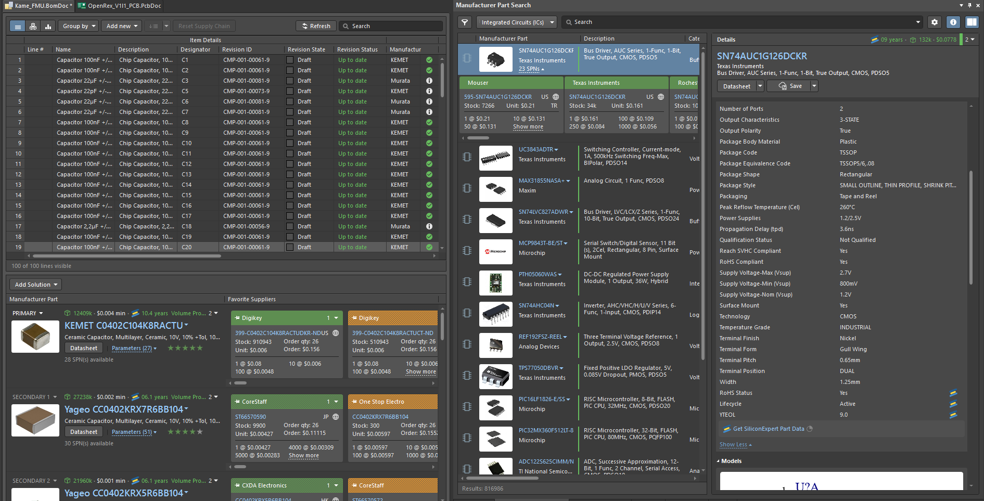
Task: Click component icon beside UC3843ADTR
Action: tap(467, 157)
